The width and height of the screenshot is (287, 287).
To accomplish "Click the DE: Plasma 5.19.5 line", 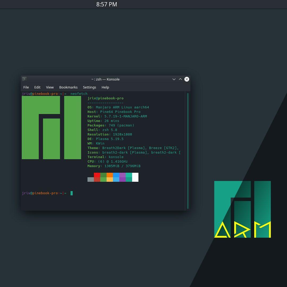I will 105,139.
